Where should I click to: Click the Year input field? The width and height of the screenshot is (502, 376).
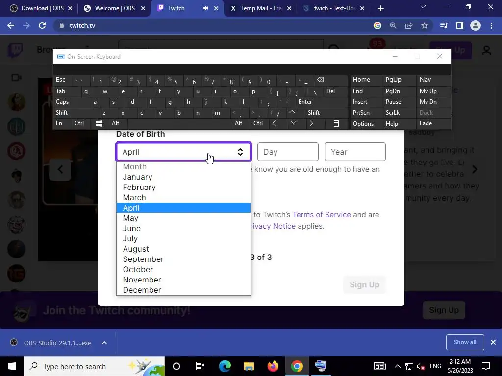(355, 152)
